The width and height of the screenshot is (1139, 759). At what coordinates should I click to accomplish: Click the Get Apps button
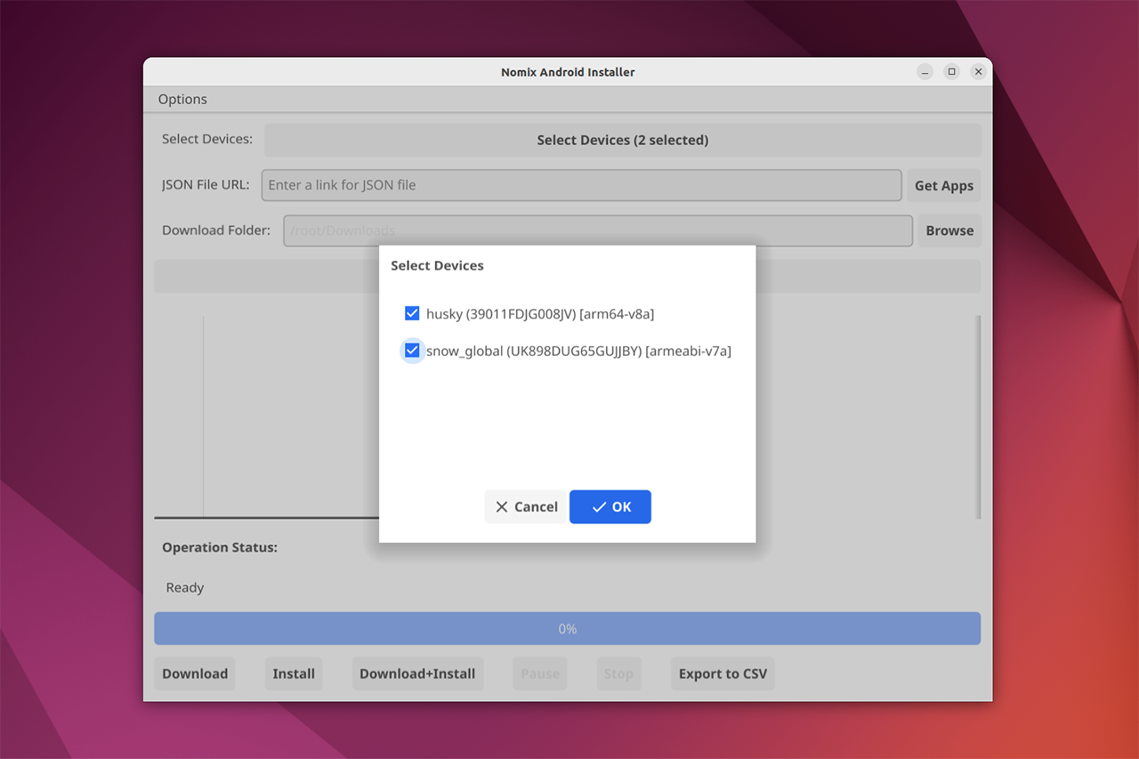point(944,185)
